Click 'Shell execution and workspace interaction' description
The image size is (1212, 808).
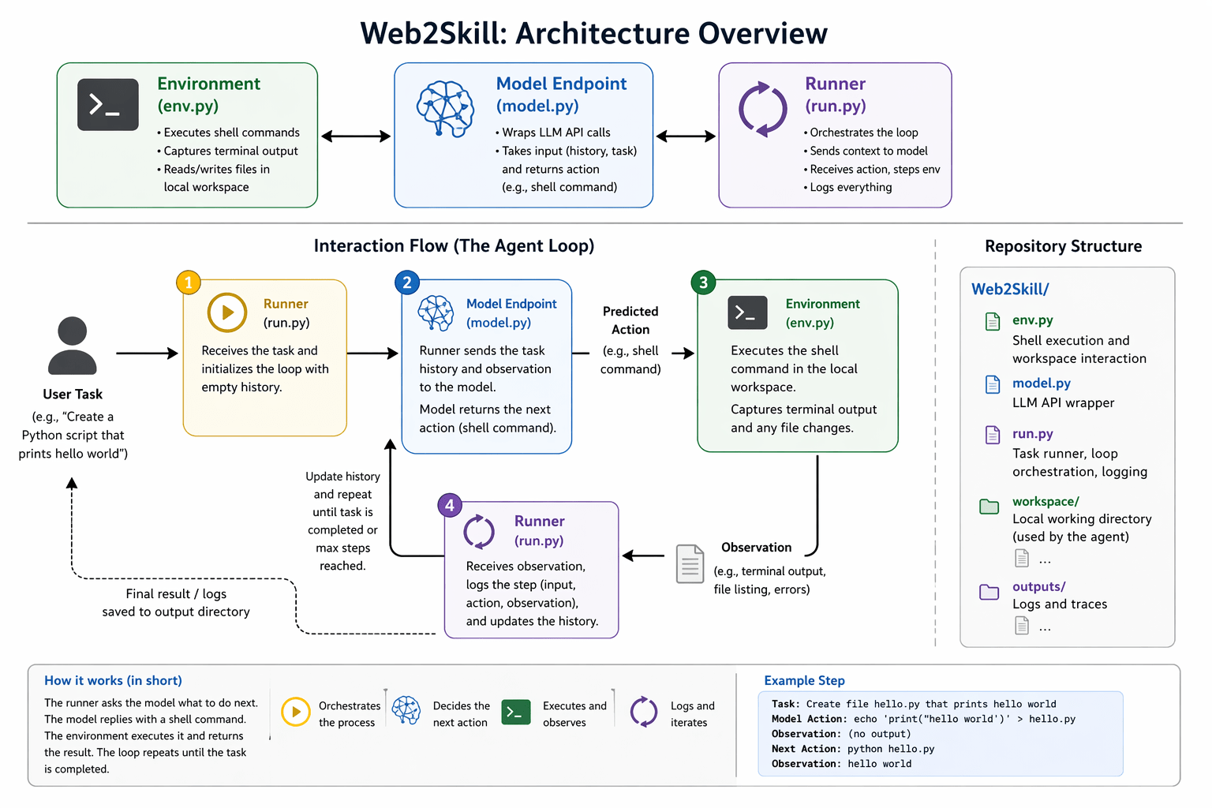coord(1079,350)
